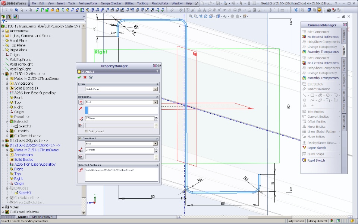
Task: Select the Line sketch tool
Action: click(305, 95)
